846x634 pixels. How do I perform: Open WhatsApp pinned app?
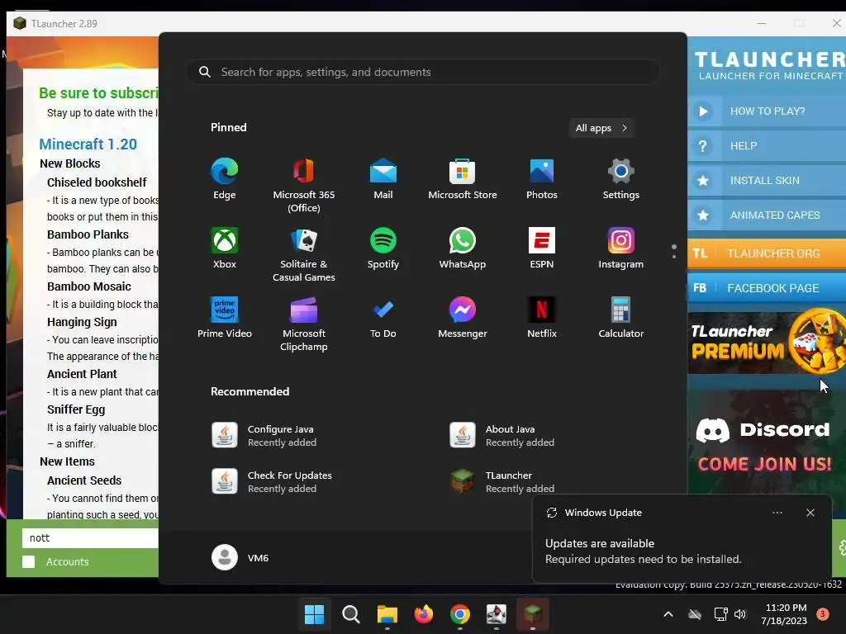click(x=463, y=248)
